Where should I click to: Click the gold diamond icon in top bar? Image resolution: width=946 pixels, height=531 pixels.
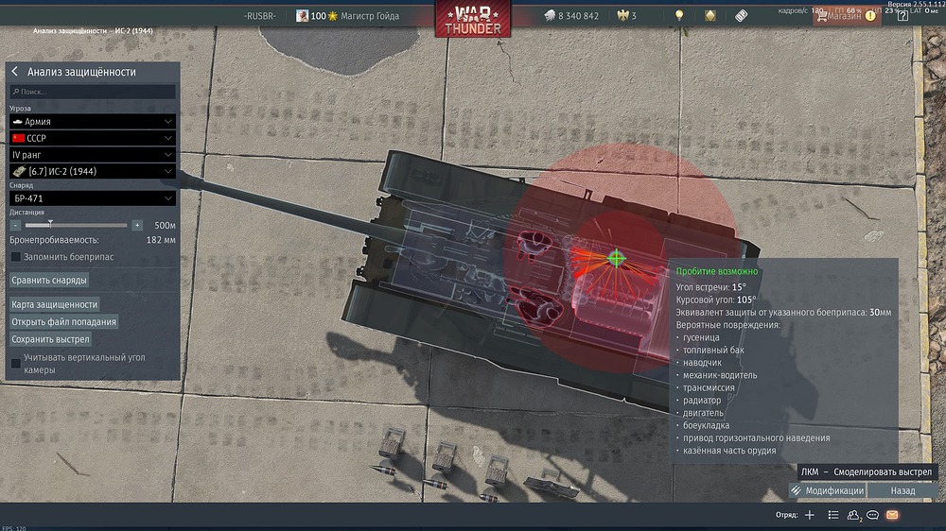tap(710, 16)
